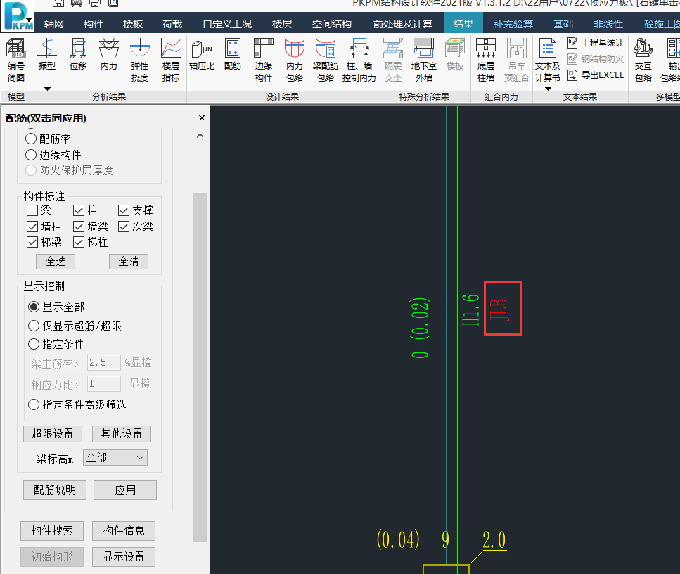Open the 补充验算 tab
Image resolution: width=680 pixels, height=574 pixels.
point(513,24)
